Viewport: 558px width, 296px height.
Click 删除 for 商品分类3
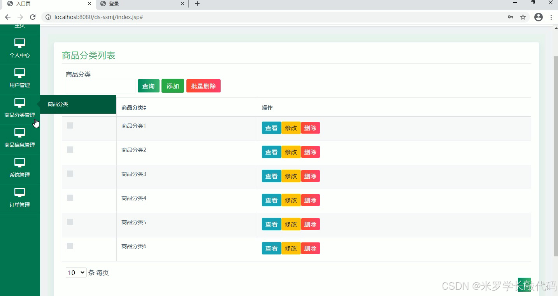311,176
